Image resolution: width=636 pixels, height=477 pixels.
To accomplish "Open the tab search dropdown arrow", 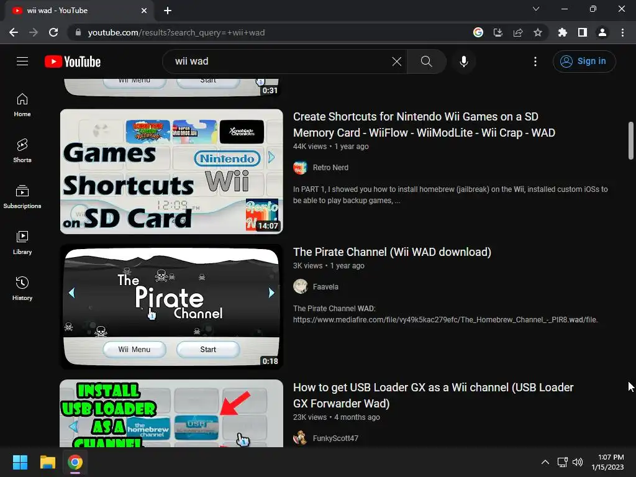I will coord(536,9).
